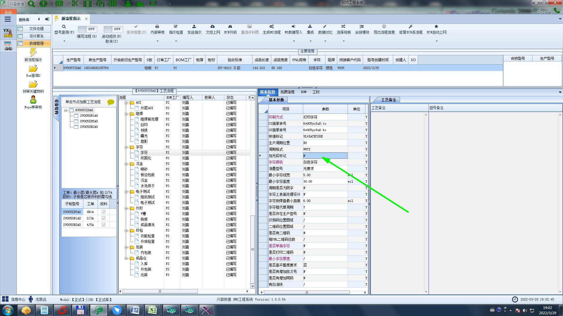Screen dimensions: 563x316
Task: Close the 新流程指示 tab
Action: (x=86, y=19)
